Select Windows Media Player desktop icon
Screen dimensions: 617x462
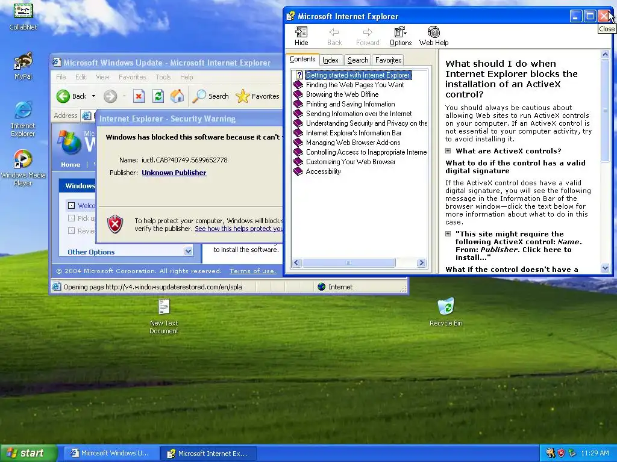pyautogui.click(x=23, y=168)
